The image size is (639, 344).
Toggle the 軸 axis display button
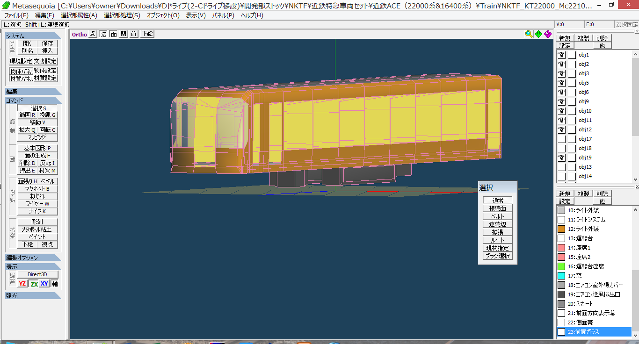(x=55, y=284)
